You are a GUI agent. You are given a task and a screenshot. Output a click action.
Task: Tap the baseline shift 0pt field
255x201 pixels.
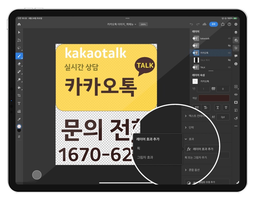pos(223,117)
